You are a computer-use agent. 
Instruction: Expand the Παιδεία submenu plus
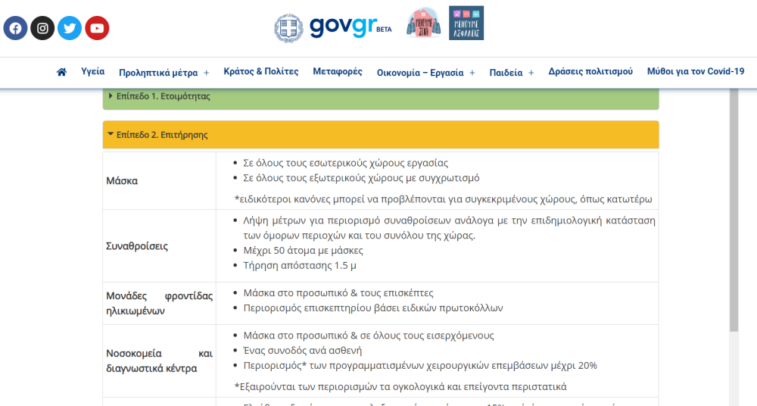click(531, 73)
